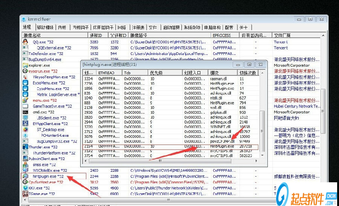Click the CpuSvrHost.exe process icon
The image size is (339, 206).
25,182
